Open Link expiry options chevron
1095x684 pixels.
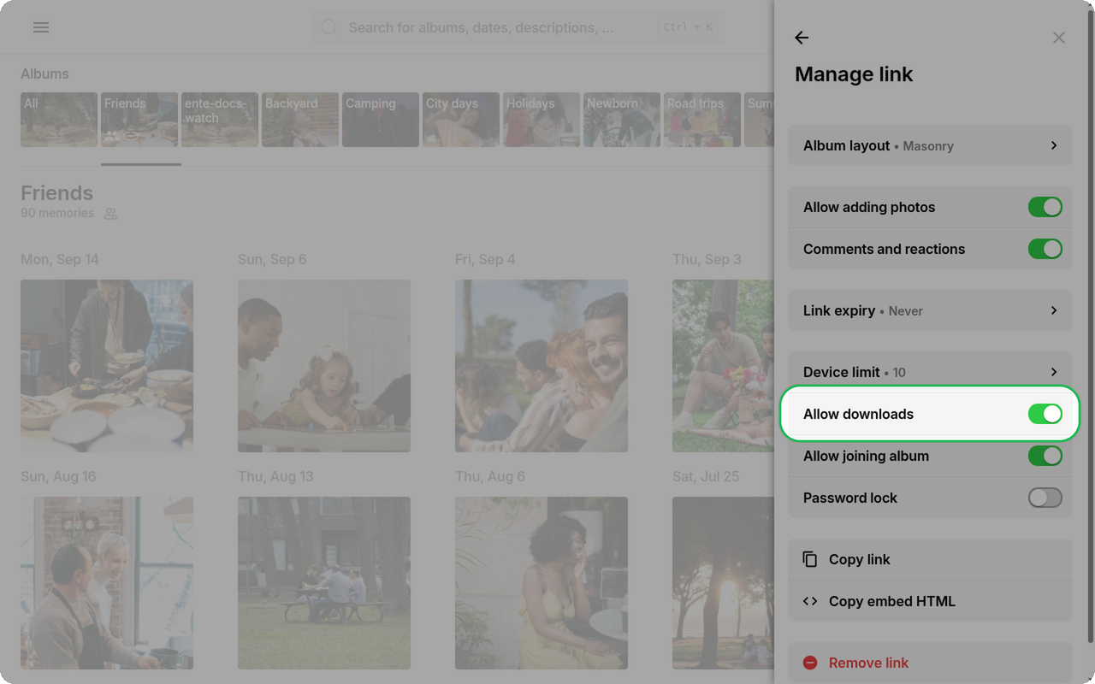[x=1054, y=310]
